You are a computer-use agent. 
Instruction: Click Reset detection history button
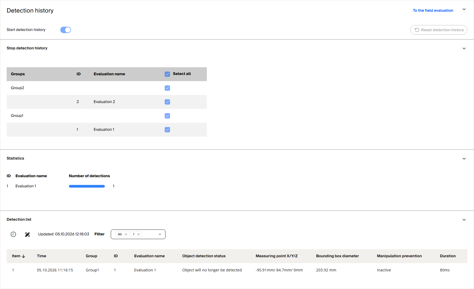(439, 30)
